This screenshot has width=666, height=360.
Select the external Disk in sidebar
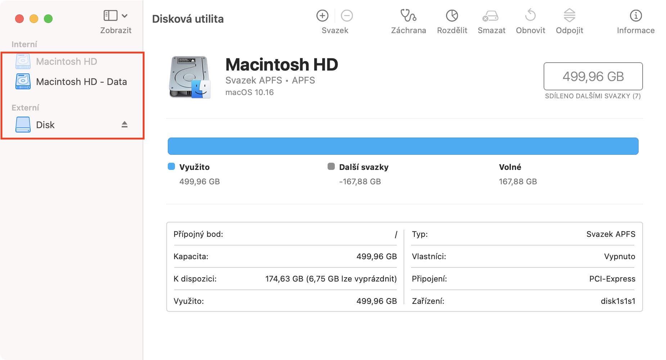pos(45,125)
